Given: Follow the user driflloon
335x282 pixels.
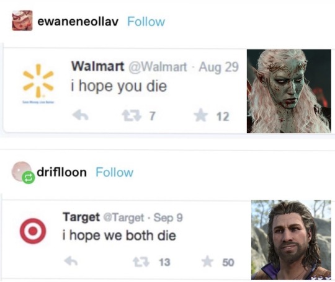Looking at the screenshot, I should click(115, 172).
